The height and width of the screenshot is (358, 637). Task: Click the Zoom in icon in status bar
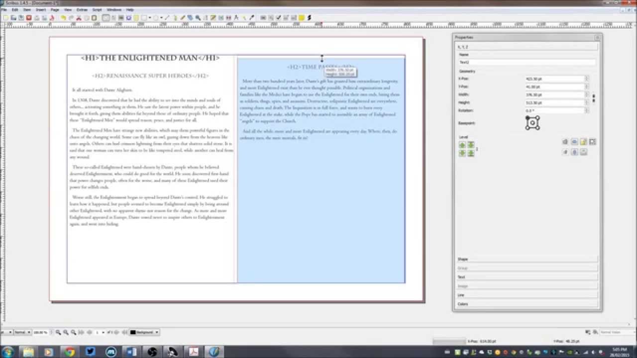[x=73, y=332]
